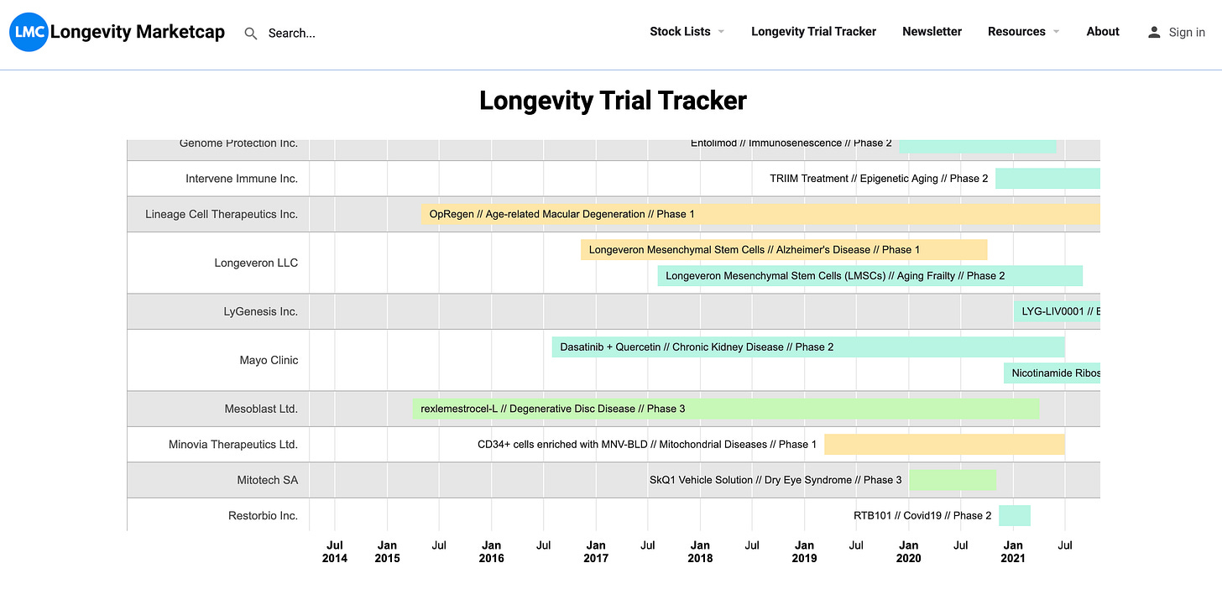This screenshot has height=589, width=1222.
Task: Click the Longevity Trial Tracker page heading
Action: (x=613, y=101)
